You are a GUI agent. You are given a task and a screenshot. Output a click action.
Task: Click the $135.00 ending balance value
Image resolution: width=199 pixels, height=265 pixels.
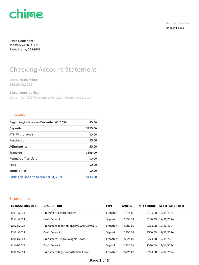(91, 177)
